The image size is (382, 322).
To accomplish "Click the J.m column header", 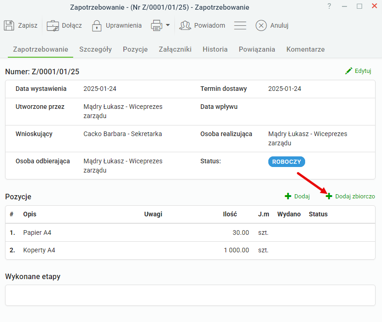I will [264, 214].
